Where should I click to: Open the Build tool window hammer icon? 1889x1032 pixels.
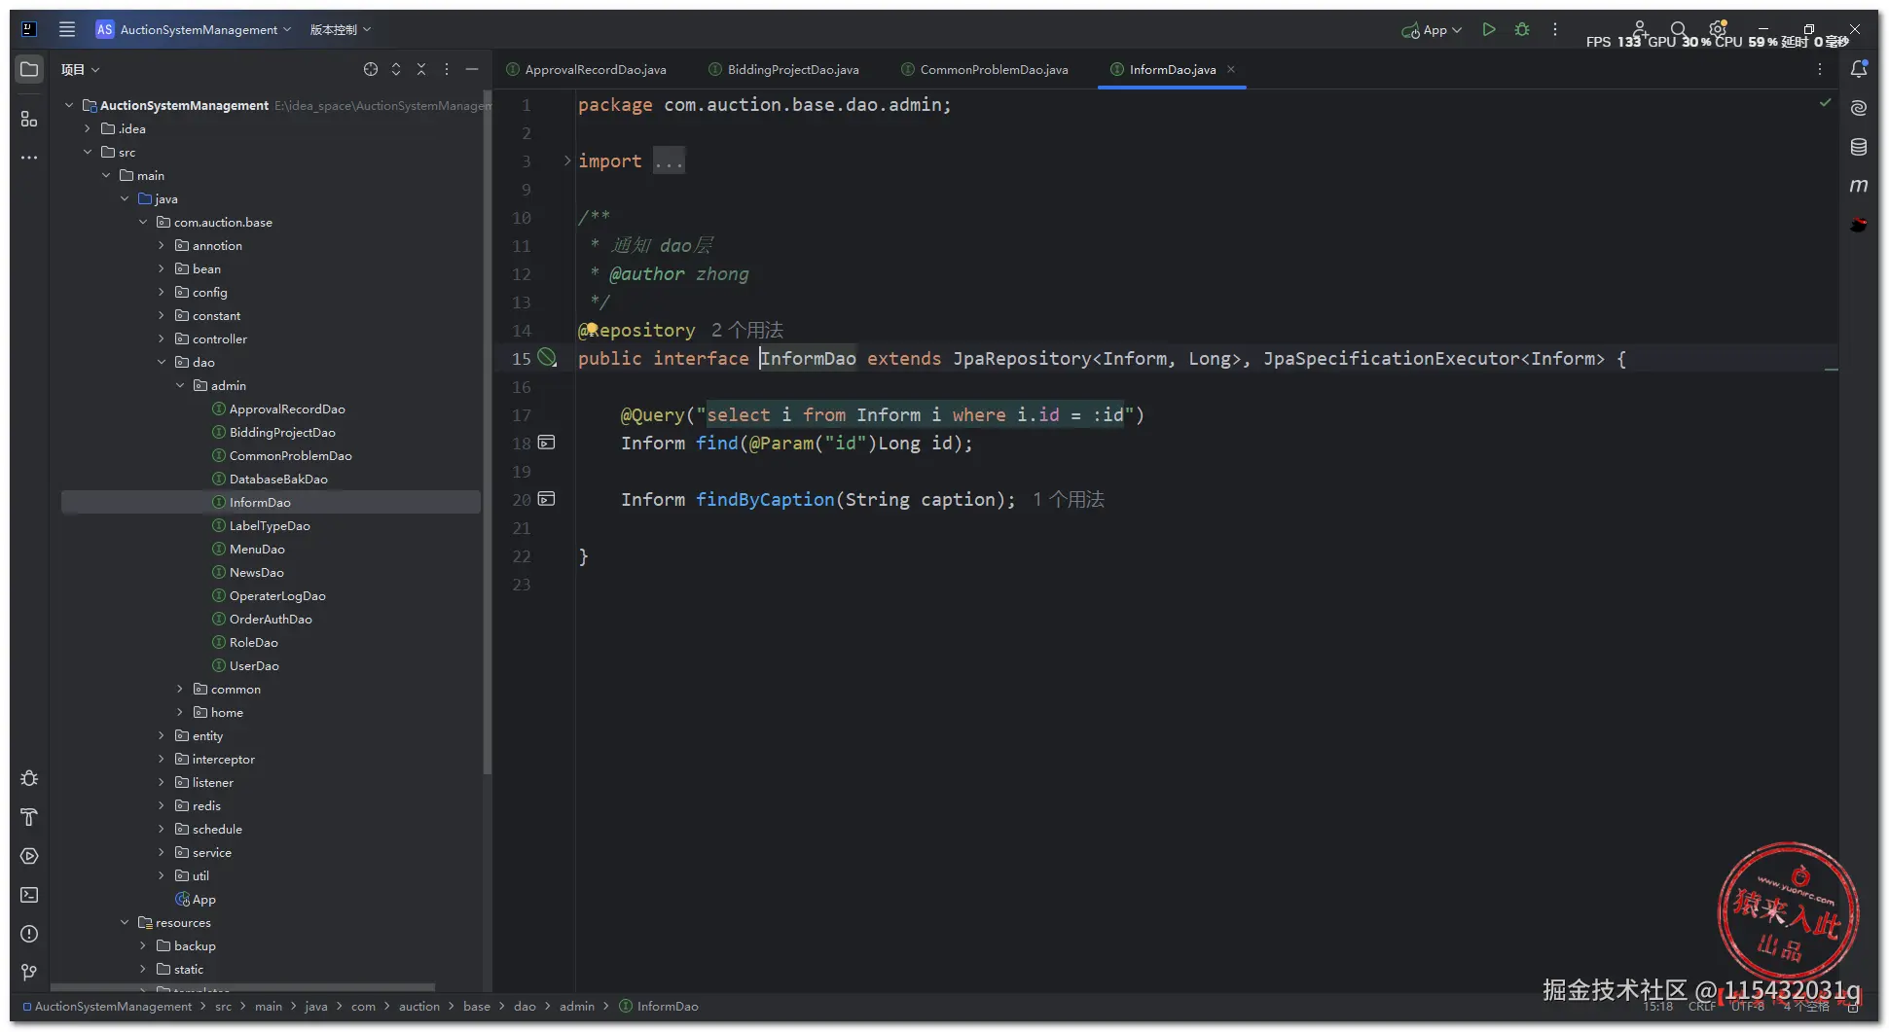click(29, 817)
